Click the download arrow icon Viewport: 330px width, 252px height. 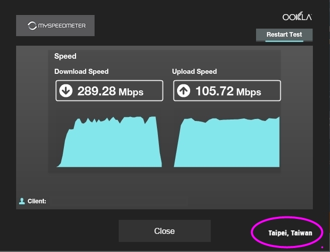(66, 91)
